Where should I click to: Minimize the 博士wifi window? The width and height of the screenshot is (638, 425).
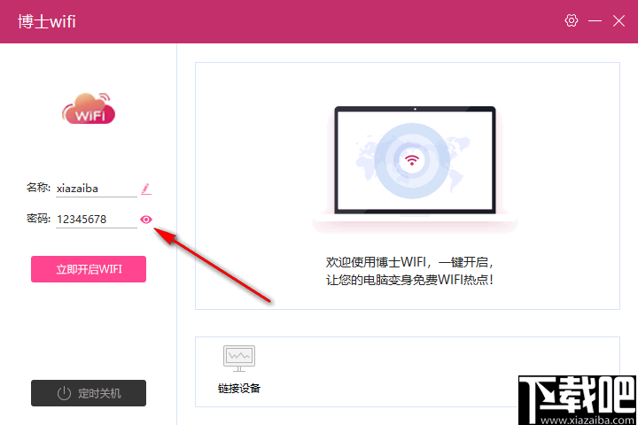(x=595, y=20)
